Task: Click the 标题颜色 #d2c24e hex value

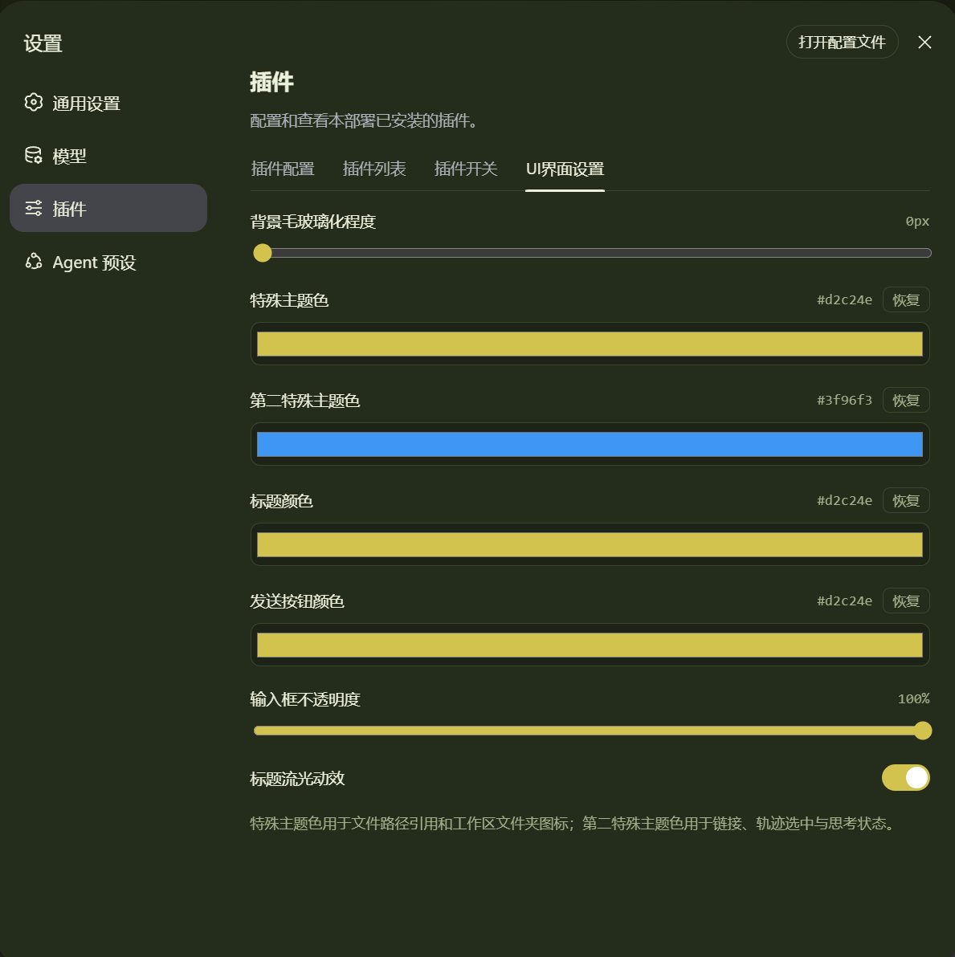Action: pos(844,500)
